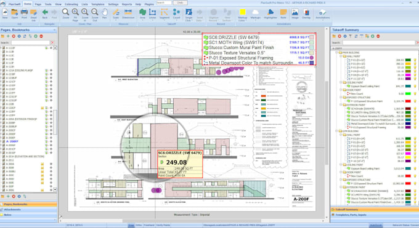Toggle lightbulb for the magenta P-04 item
419x228 pixels.
click(415, 75)
